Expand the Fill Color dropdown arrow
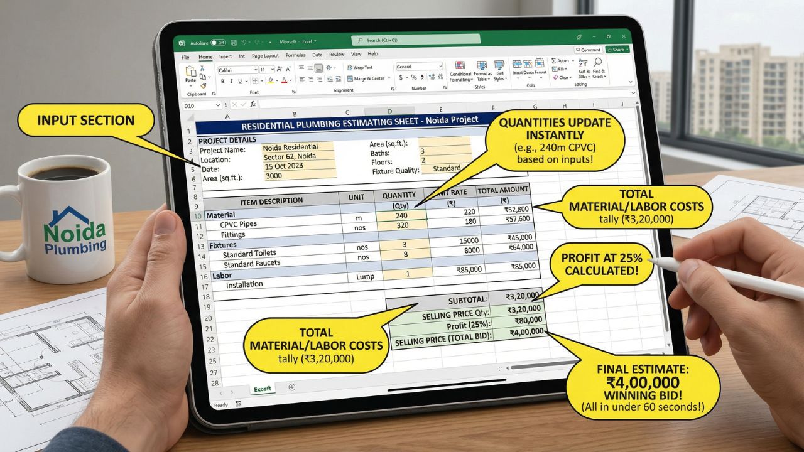The height and width of the screenshot is (452, 804). tap(278, 80)
